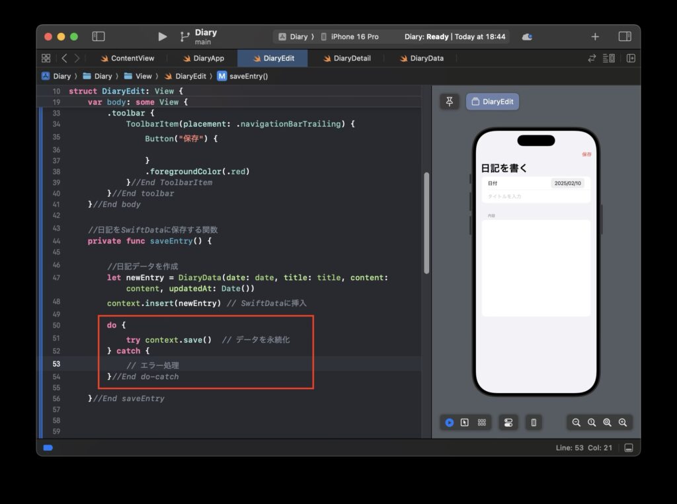
Task: Open editor options menu
Action: [x=609, y=58]
